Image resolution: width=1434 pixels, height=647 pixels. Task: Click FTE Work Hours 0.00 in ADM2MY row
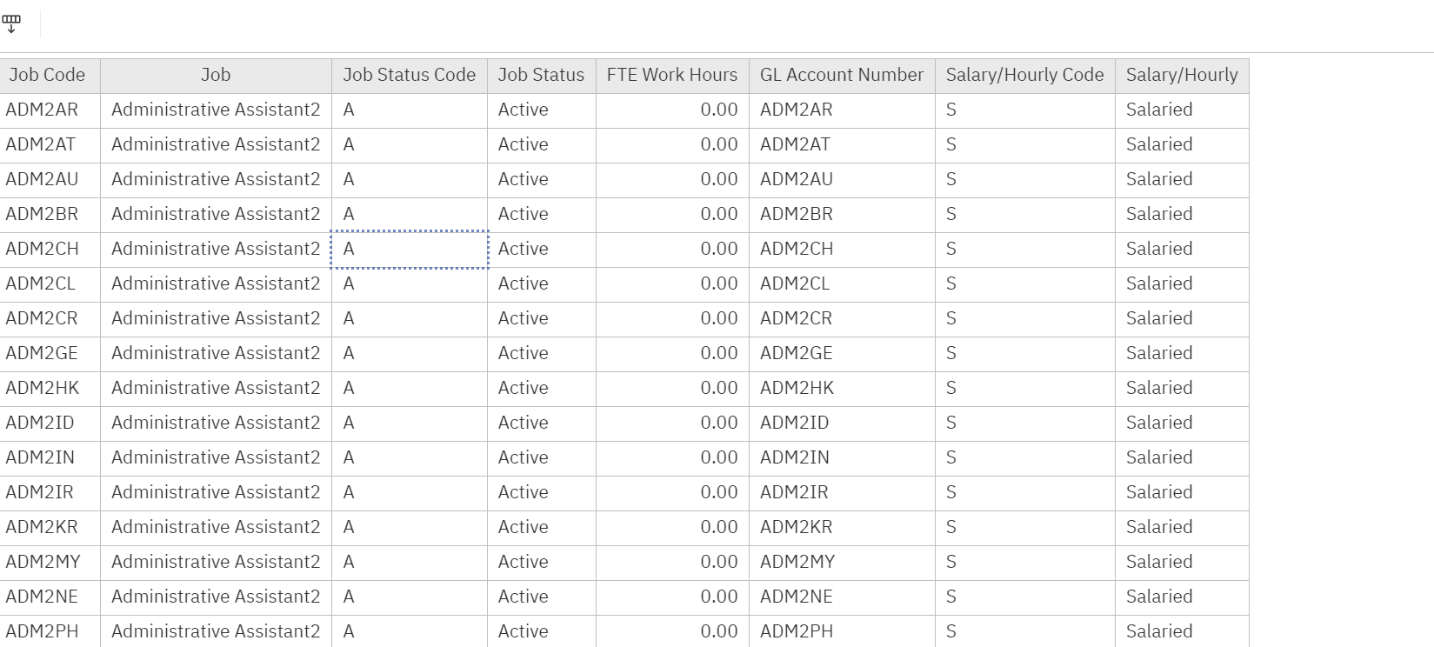click(x=672, y=563)
